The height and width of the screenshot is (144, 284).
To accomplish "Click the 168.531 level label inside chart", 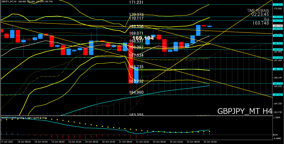I will pos(136,41).
